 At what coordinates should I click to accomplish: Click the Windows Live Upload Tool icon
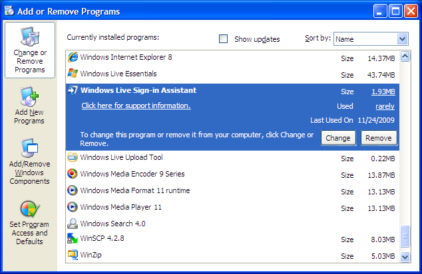[73, 158]
